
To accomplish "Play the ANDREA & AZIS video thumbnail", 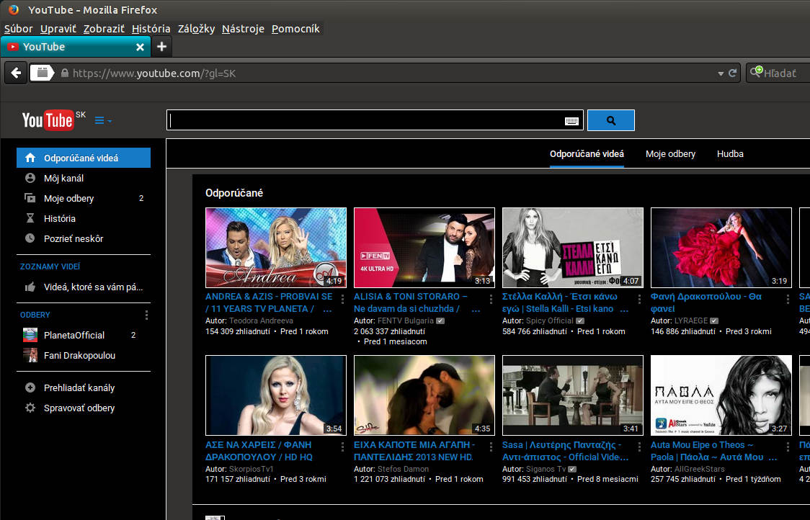I will click(x=276, y=247).
